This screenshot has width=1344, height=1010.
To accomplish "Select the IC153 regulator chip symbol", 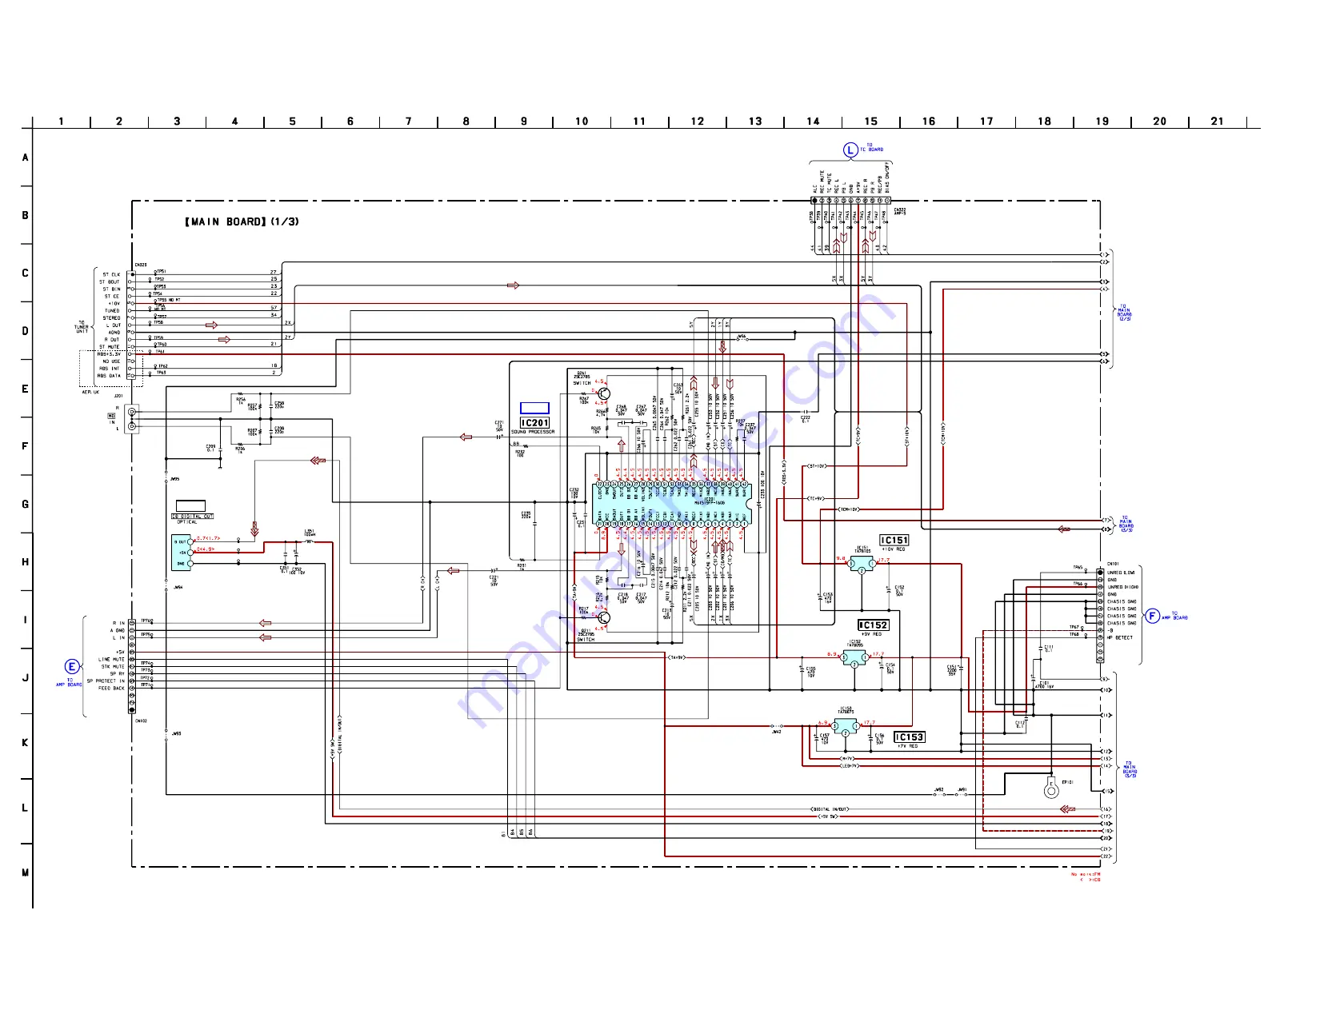I will 846,728.
